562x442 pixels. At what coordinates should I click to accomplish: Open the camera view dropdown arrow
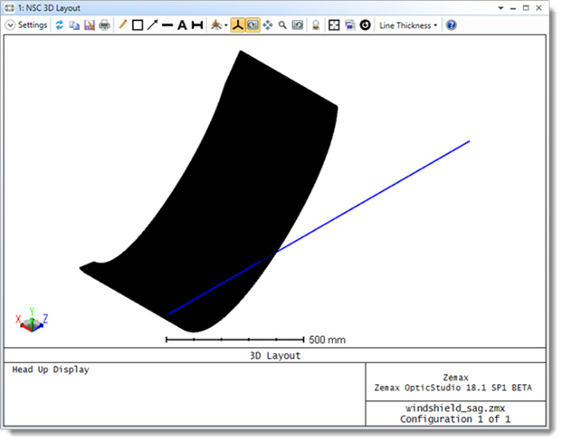pyautogui.click(x=226, y=25)
